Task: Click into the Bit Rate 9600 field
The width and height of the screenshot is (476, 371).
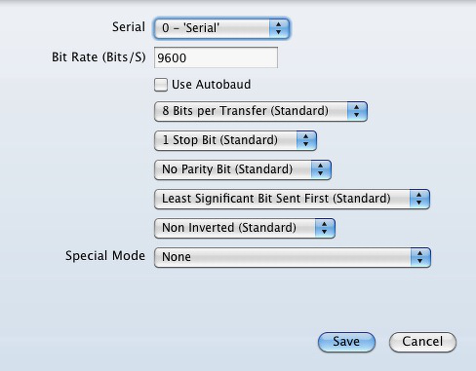Action: click(216, 58)
